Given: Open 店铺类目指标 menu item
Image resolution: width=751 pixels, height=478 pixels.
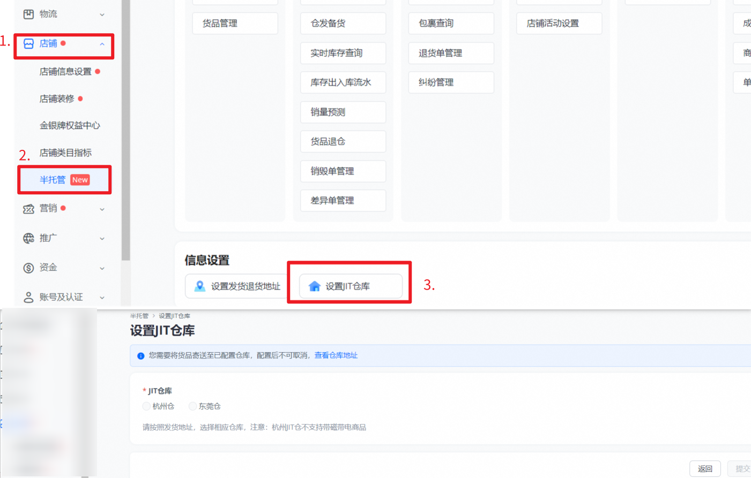Looking at the screenshot, I should point(65,153).
